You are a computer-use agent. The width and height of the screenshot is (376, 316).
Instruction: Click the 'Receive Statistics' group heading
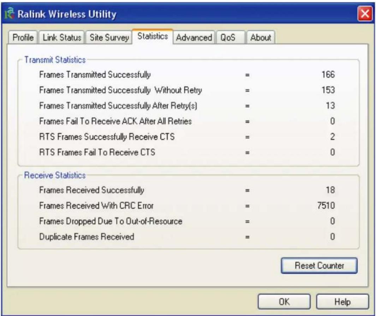[55, 175]
